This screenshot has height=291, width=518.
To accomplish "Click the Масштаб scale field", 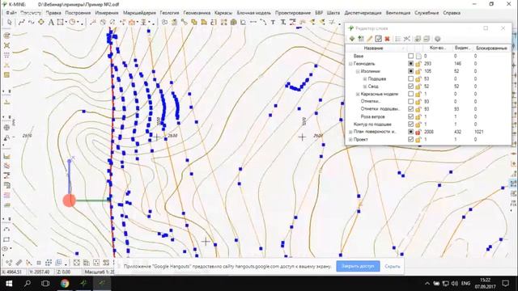I will [x=99, y=272].
